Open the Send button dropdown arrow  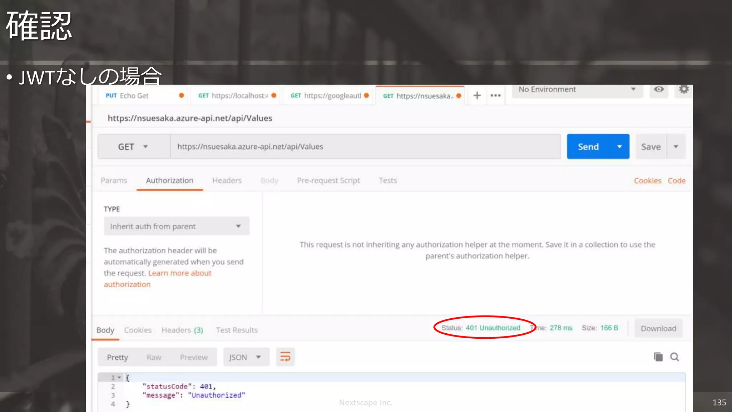click(619, 147)
